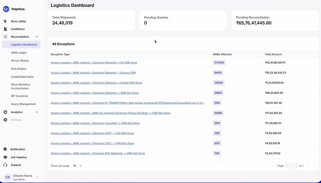Image resolution: width=321 pixels, height=183 pixels.
Task: Open Store Utility in sidebar
Action: pyautogui.click(x=18, y=21)
